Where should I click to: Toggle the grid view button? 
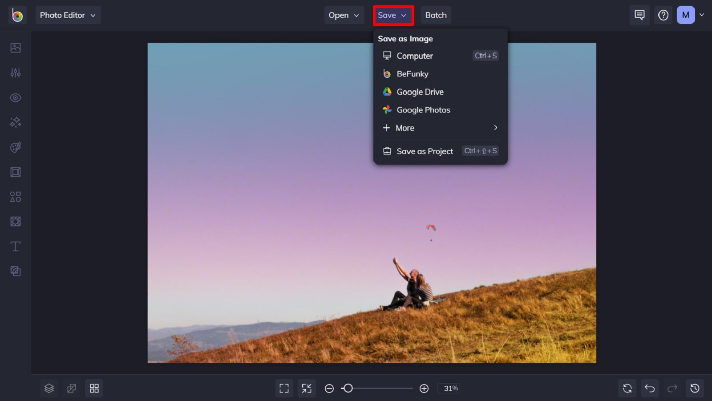(94, 388)
